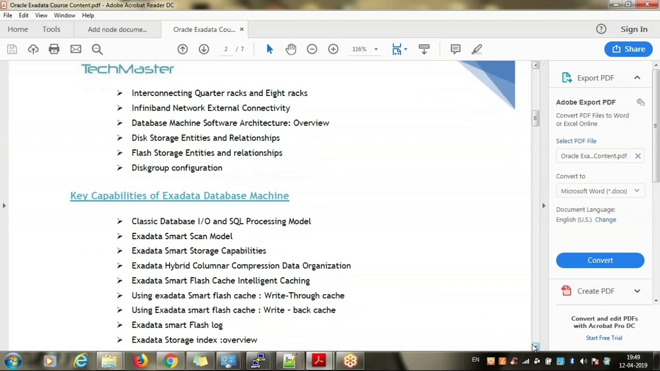Click Start Free Trial link
This screenshot has width=660, height=371.
[x=604, y=338]
